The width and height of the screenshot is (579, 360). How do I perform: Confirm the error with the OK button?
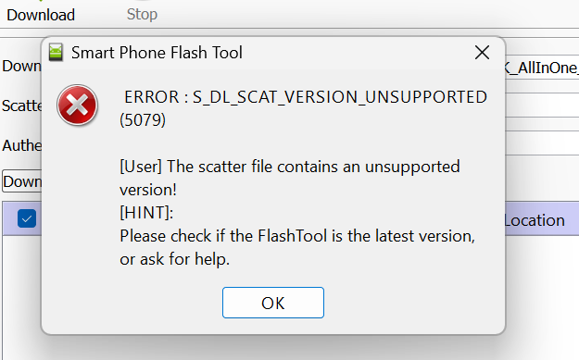click(273, 303)
